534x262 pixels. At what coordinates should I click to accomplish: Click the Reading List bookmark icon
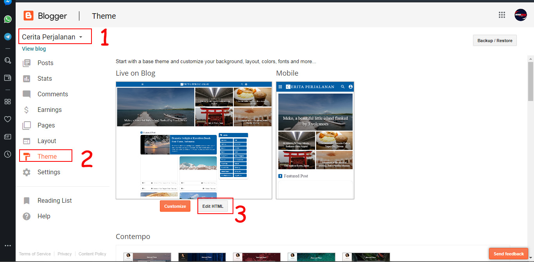pyautogui.click(x=27, y=200)
